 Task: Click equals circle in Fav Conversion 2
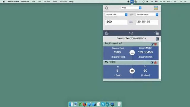point(132,53)
